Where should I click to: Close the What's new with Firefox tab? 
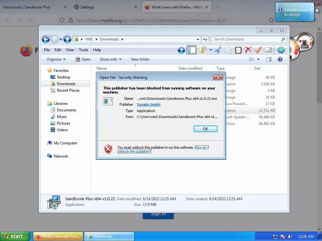pos(207,7)
